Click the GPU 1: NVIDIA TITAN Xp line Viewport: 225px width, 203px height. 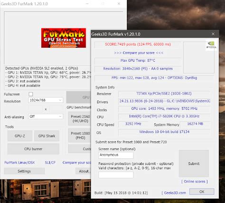click(x=48, y=72)
